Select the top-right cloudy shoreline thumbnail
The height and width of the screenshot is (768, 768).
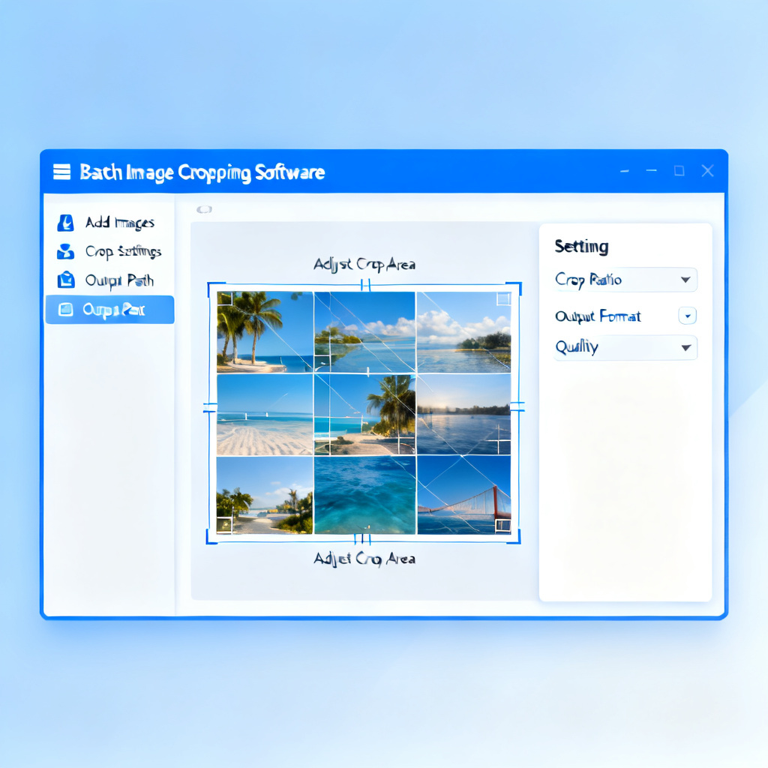tap(463, 332)
